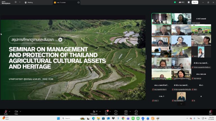The height and width of the screenshot is (121, 216).
Task: Toggle the layout view icon beside REC
Action: tap(188, 2)
